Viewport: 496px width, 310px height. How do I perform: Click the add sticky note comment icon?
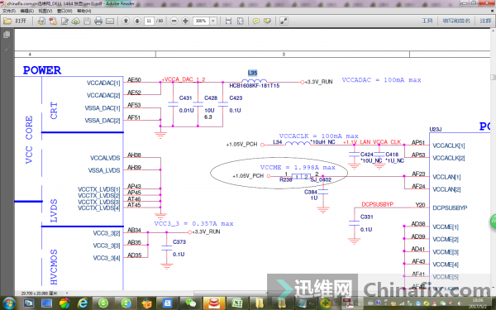point(256,21)
